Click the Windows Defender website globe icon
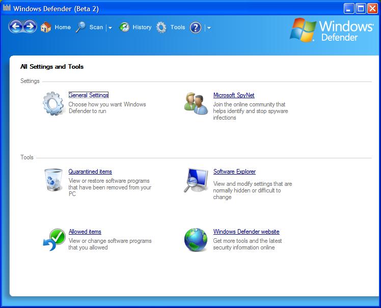The width and height of the screenshot is (381, 308). click(196, 239)
